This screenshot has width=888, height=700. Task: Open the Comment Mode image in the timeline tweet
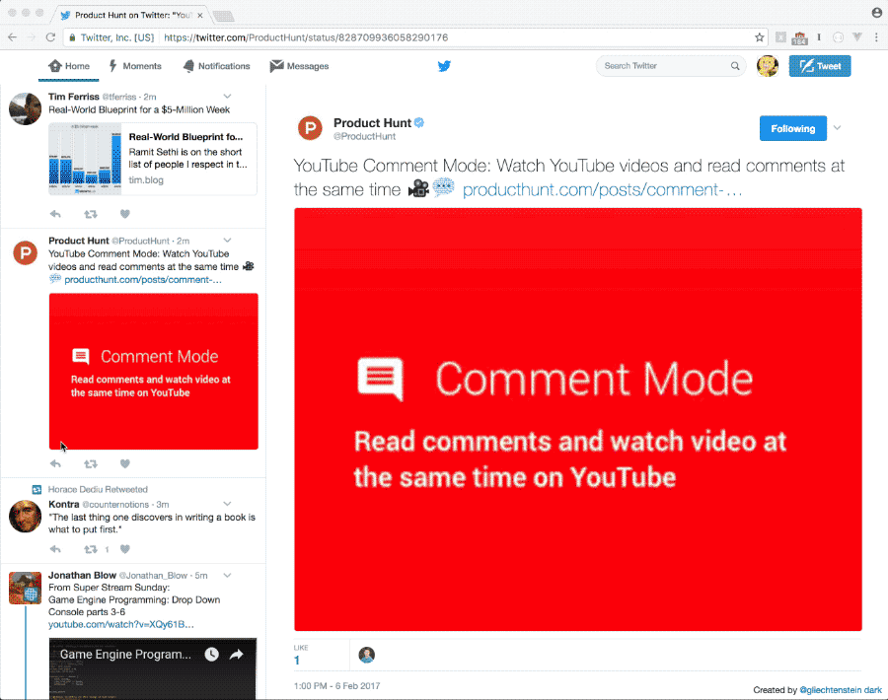[x=154, y=372]
